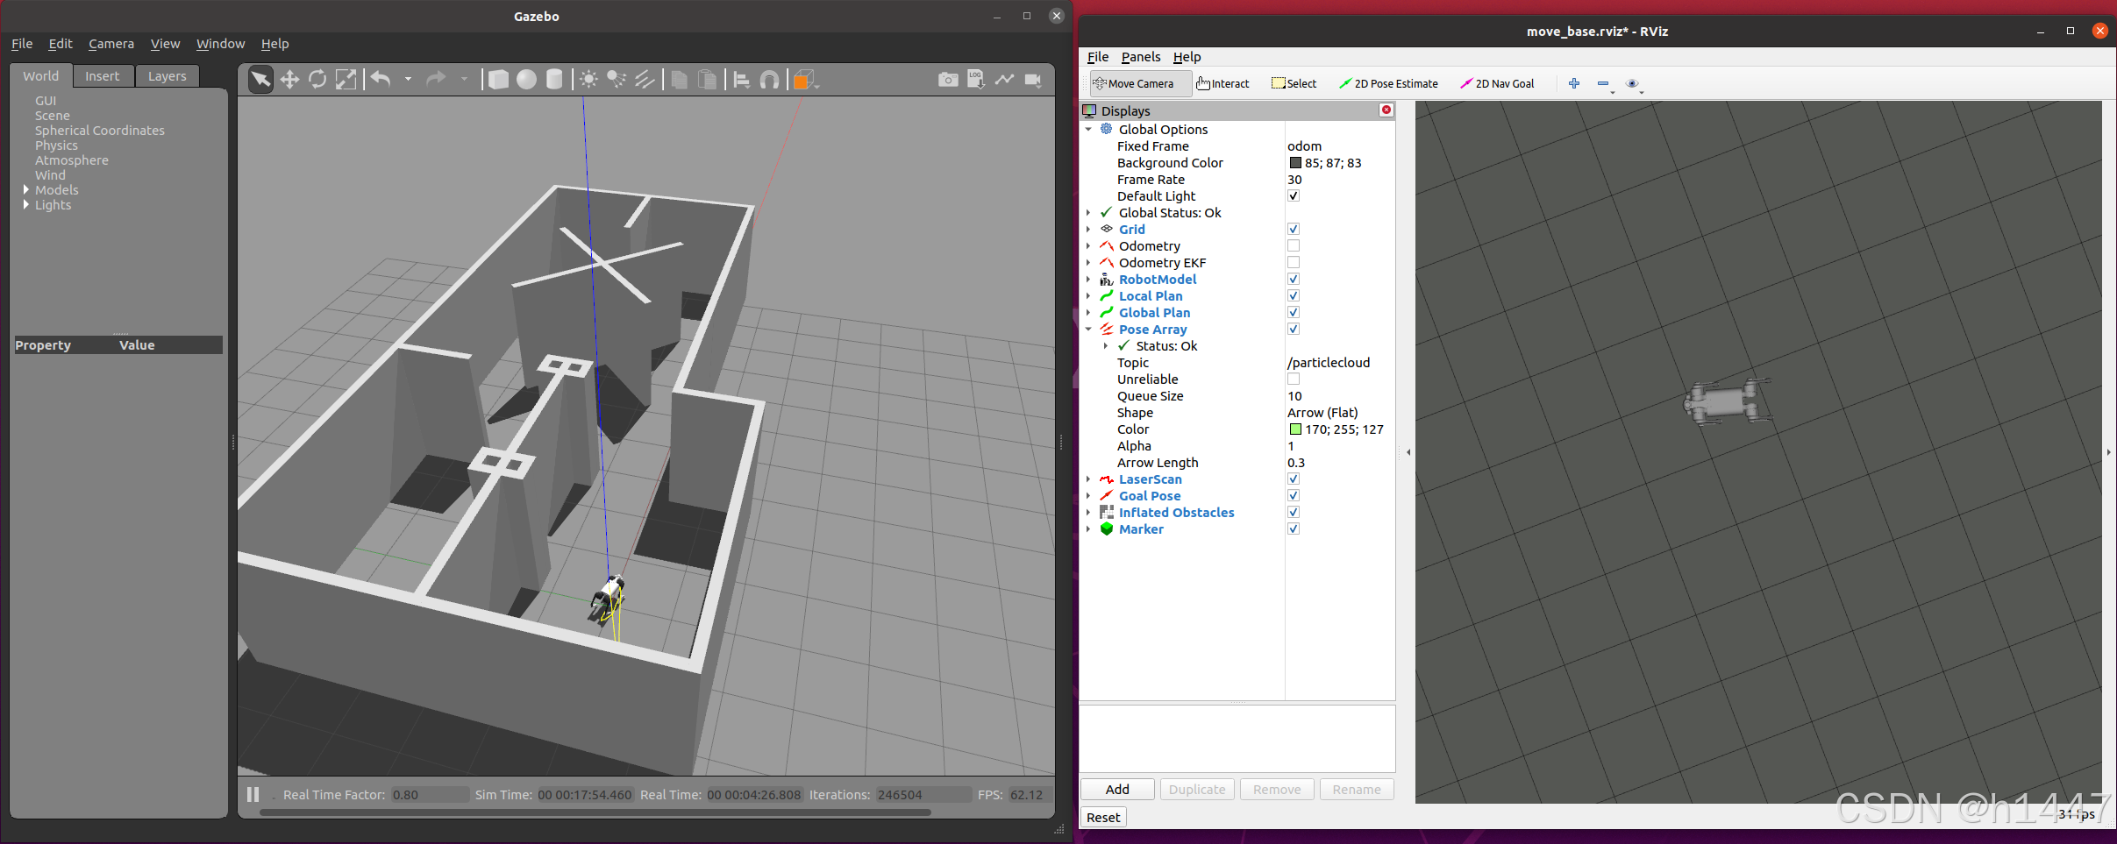
Task: Open the plot graph icon in Gazebo
Action: coord(1005,80)
